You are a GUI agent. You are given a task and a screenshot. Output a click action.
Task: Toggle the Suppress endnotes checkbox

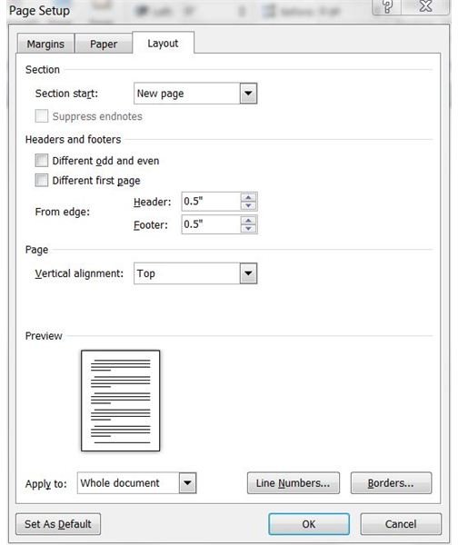point(42,116)
